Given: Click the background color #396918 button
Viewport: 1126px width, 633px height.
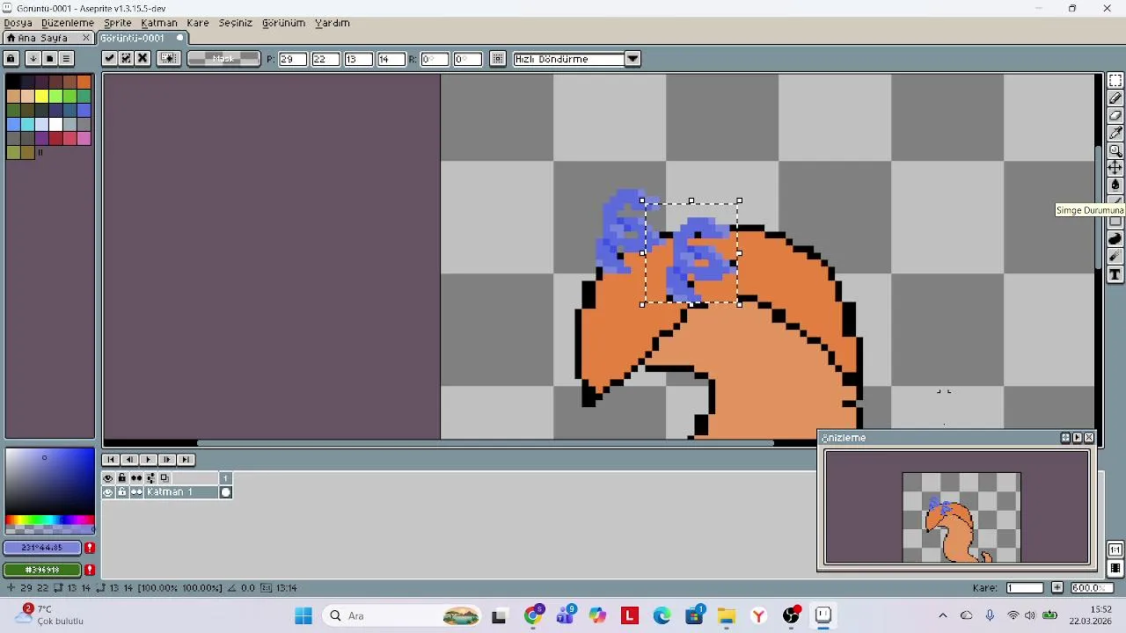Looking at the screenshot, I should click(x=42, y=570).
